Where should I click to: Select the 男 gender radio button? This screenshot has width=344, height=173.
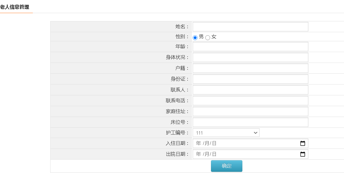[195, 38]
